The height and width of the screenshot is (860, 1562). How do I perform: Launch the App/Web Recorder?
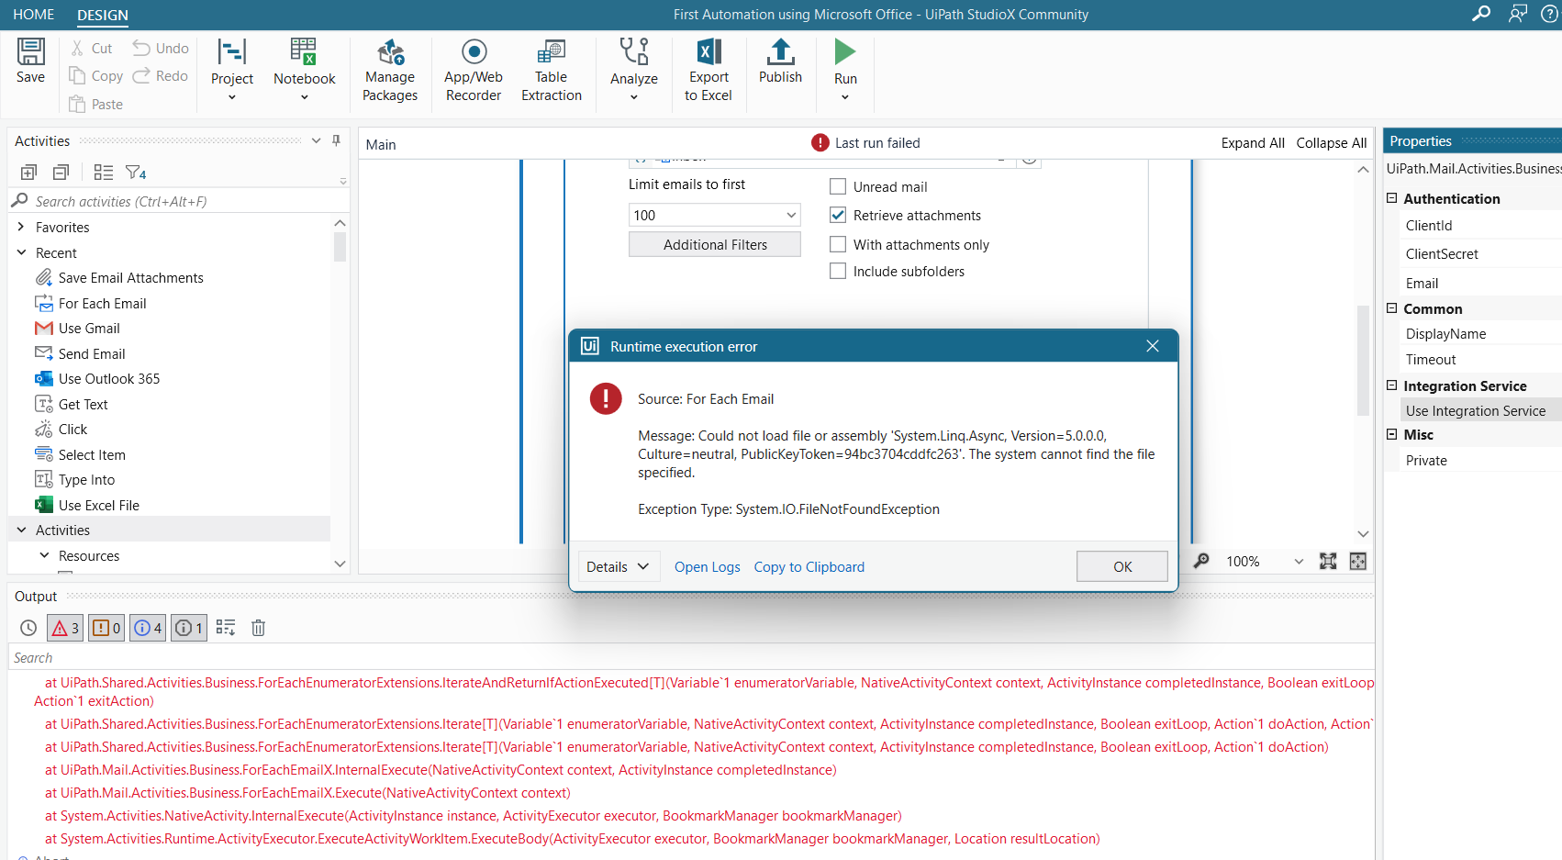pyautogui.click(x=474, y=70)
